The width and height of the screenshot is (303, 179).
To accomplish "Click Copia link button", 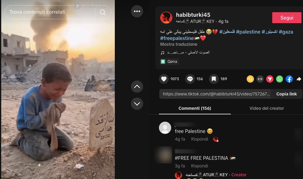I will pos(286,94).
